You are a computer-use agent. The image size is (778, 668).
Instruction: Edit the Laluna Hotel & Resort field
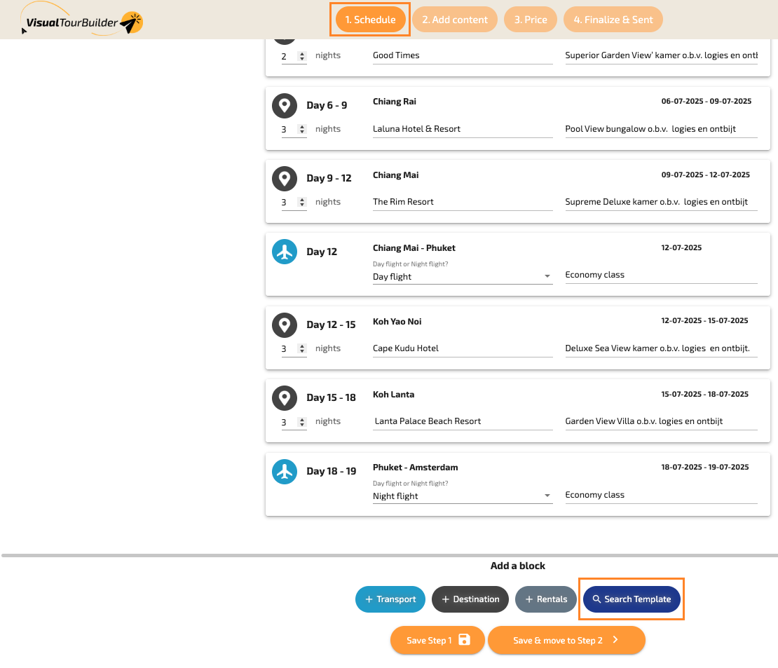pyautogui.click(x=463, y=129)
